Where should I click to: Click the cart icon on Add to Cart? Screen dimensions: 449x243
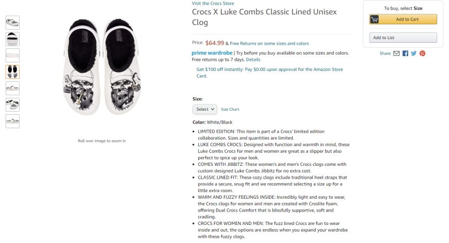tap(375, 19)
